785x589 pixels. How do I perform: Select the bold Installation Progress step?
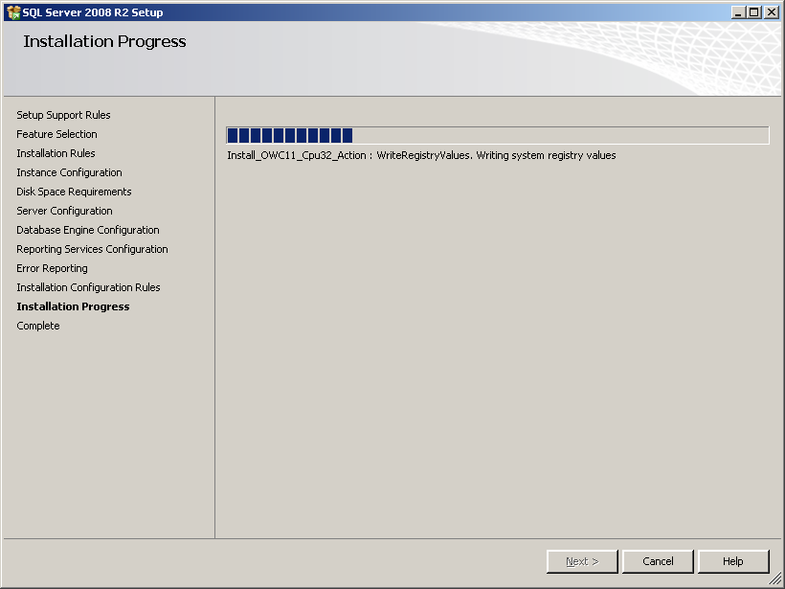pyautogui.click(x=73, y=306)
